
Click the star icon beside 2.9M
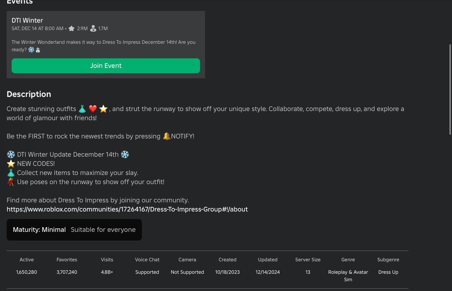[x=72, y=29]
